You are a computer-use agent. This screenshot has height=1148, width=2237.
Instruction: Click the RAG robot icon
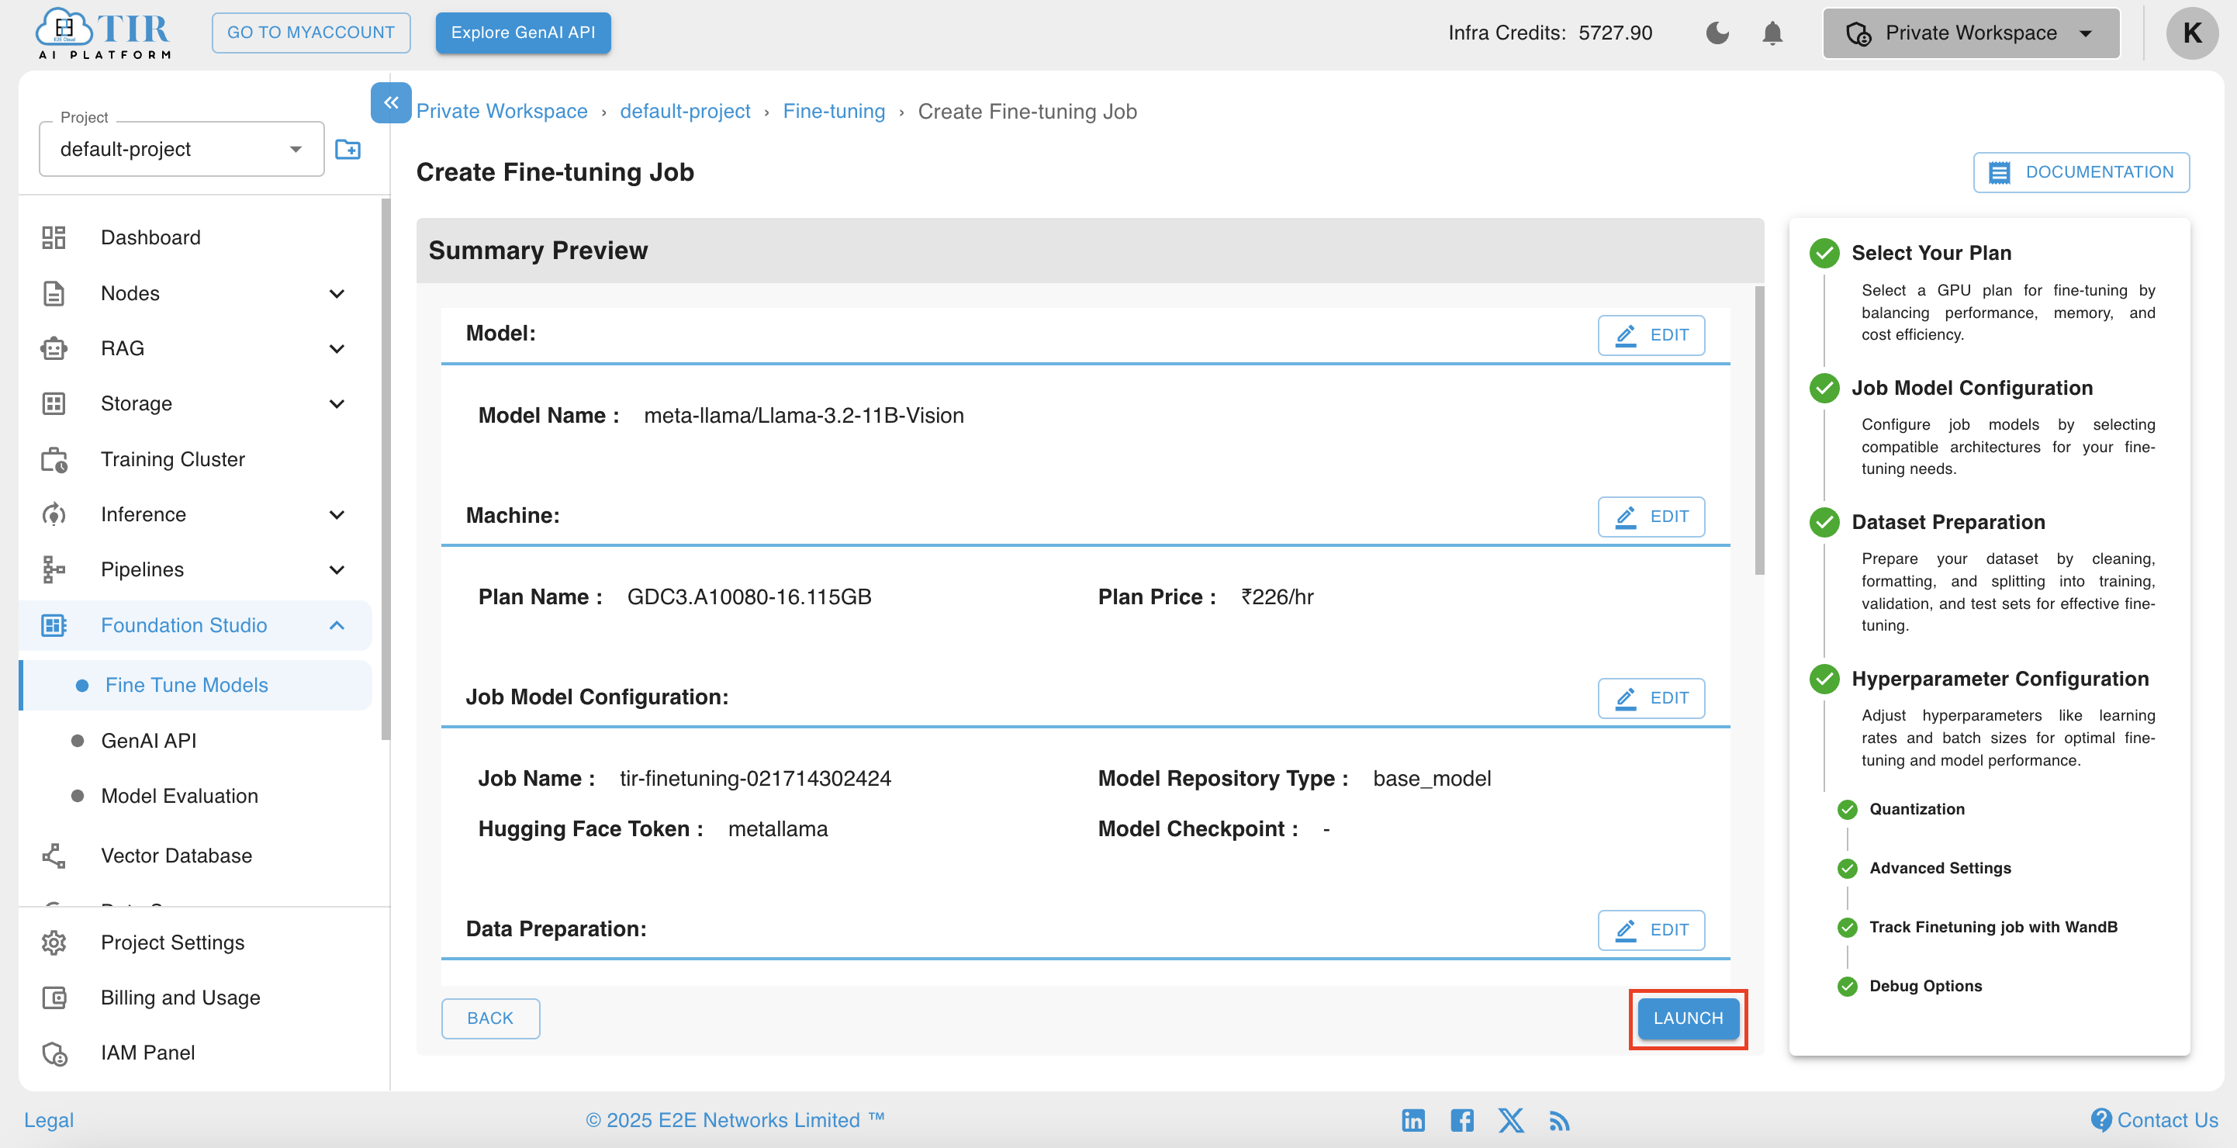(x=54, y=348)
